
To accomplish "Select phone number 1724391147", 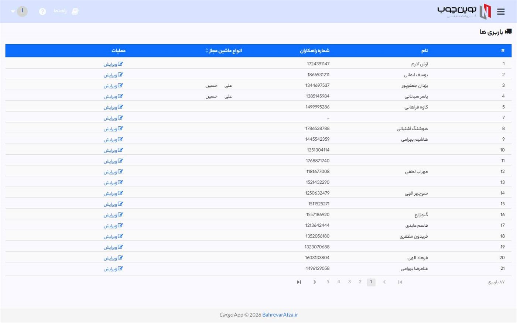I will pos(318,64).
